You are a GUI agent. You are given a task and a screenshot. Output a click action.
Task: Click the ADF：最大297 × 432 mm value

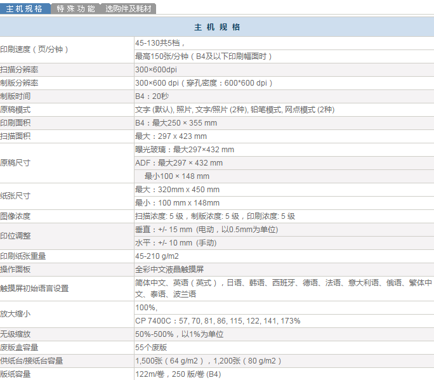[x=179, y=163]
